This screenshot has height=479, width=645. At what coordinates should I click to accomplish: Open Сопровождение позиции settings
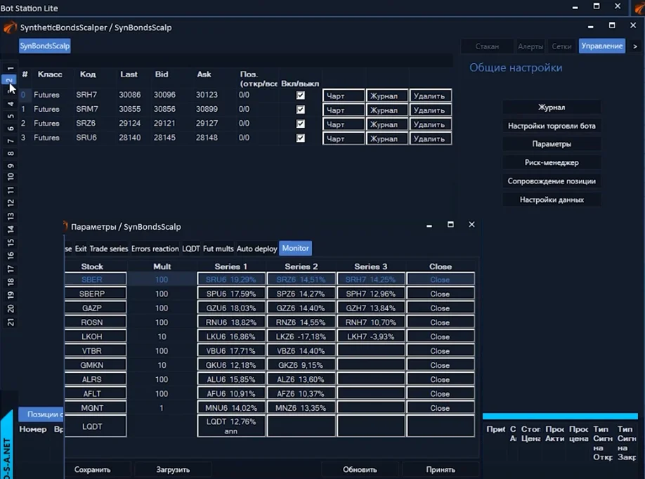[x=552, y=181]
